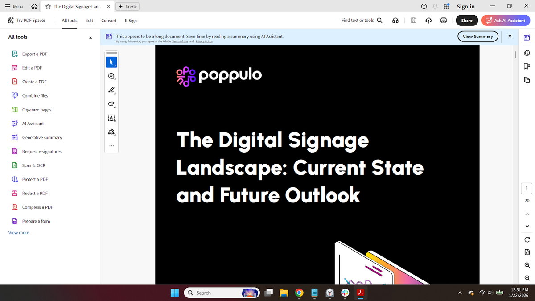Select the Highlight pen tool in quick toolbar
The height and width of the screenshot is (301, 535).
pos(111,90)
